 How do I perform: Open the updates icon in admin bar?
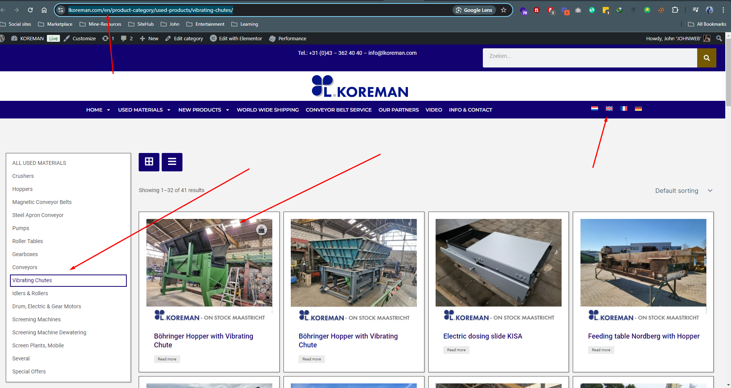click(x=108, y=38)
